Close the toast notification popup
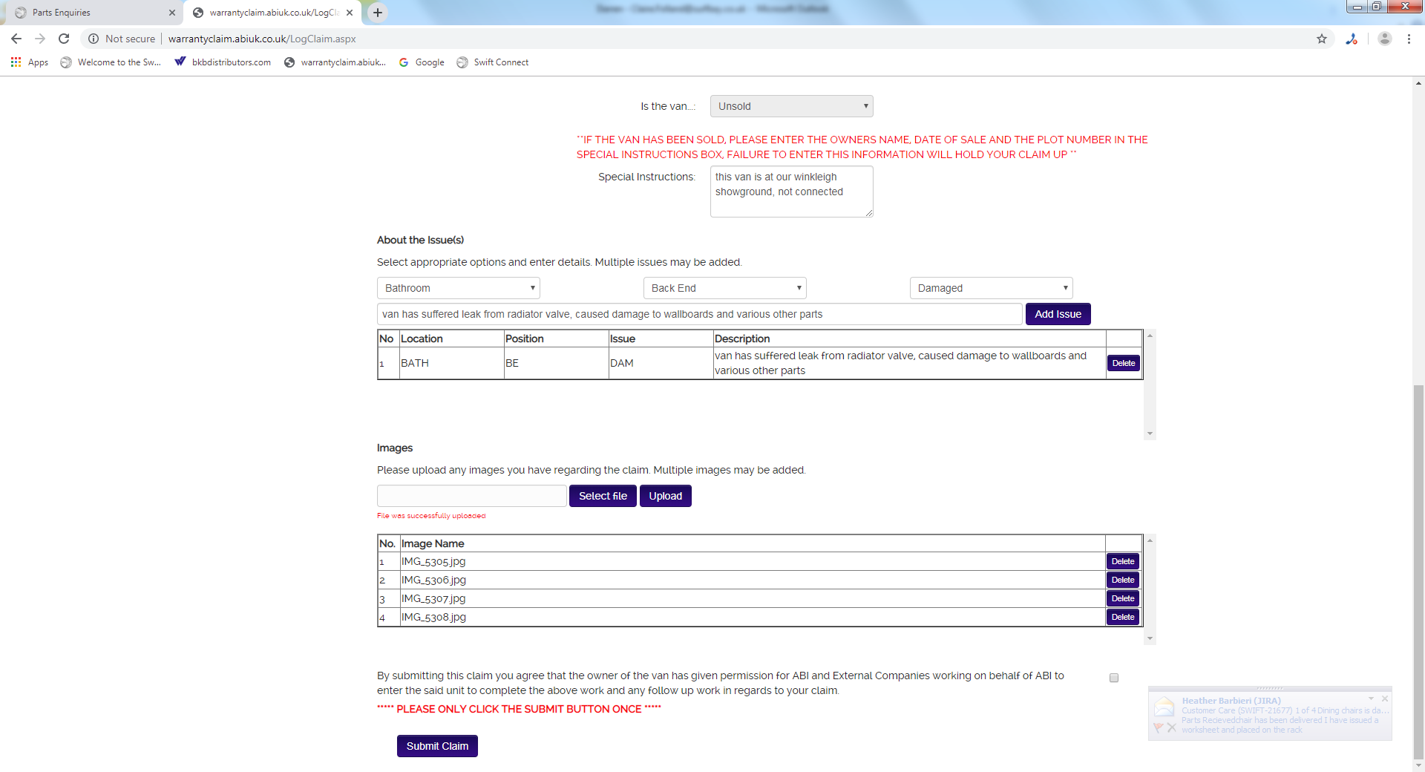The height and width of the screenshot is (772, 1425). (1385, 699)
